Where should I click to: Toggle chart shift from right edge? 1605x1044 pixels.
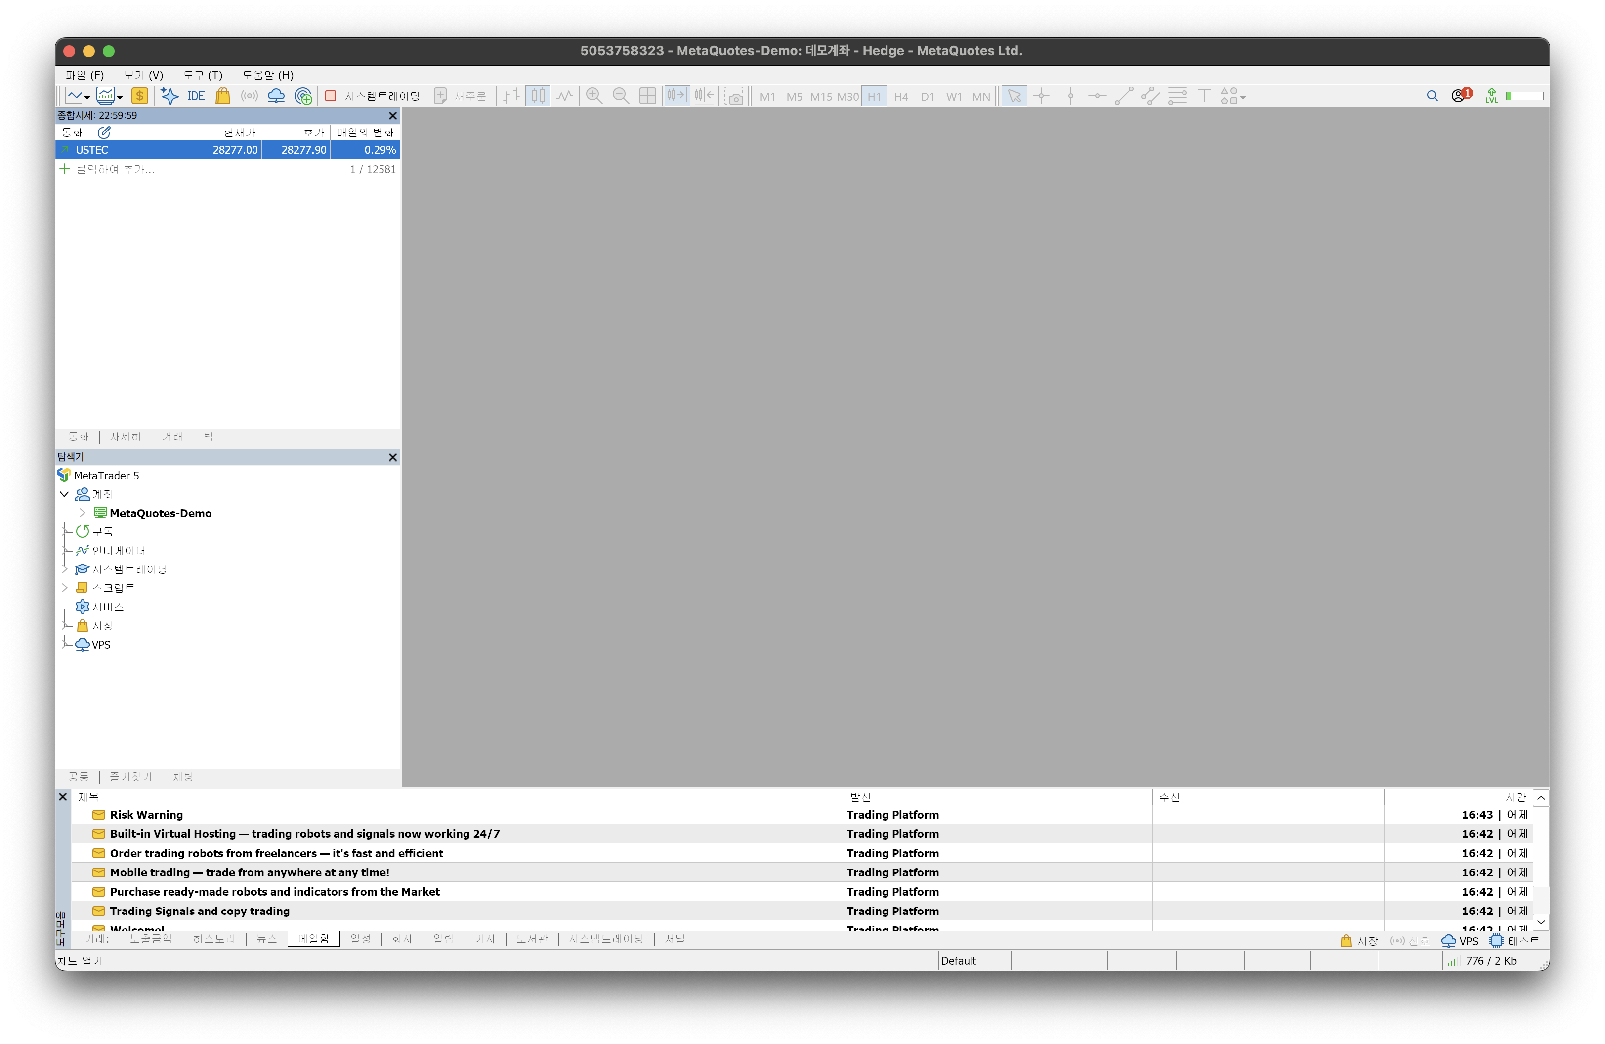[703, 96]
